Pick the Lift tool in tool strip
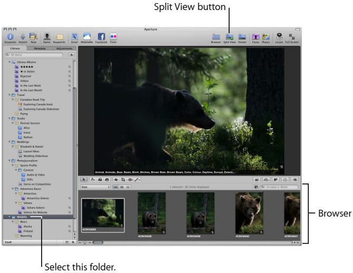 click(100, 180)
